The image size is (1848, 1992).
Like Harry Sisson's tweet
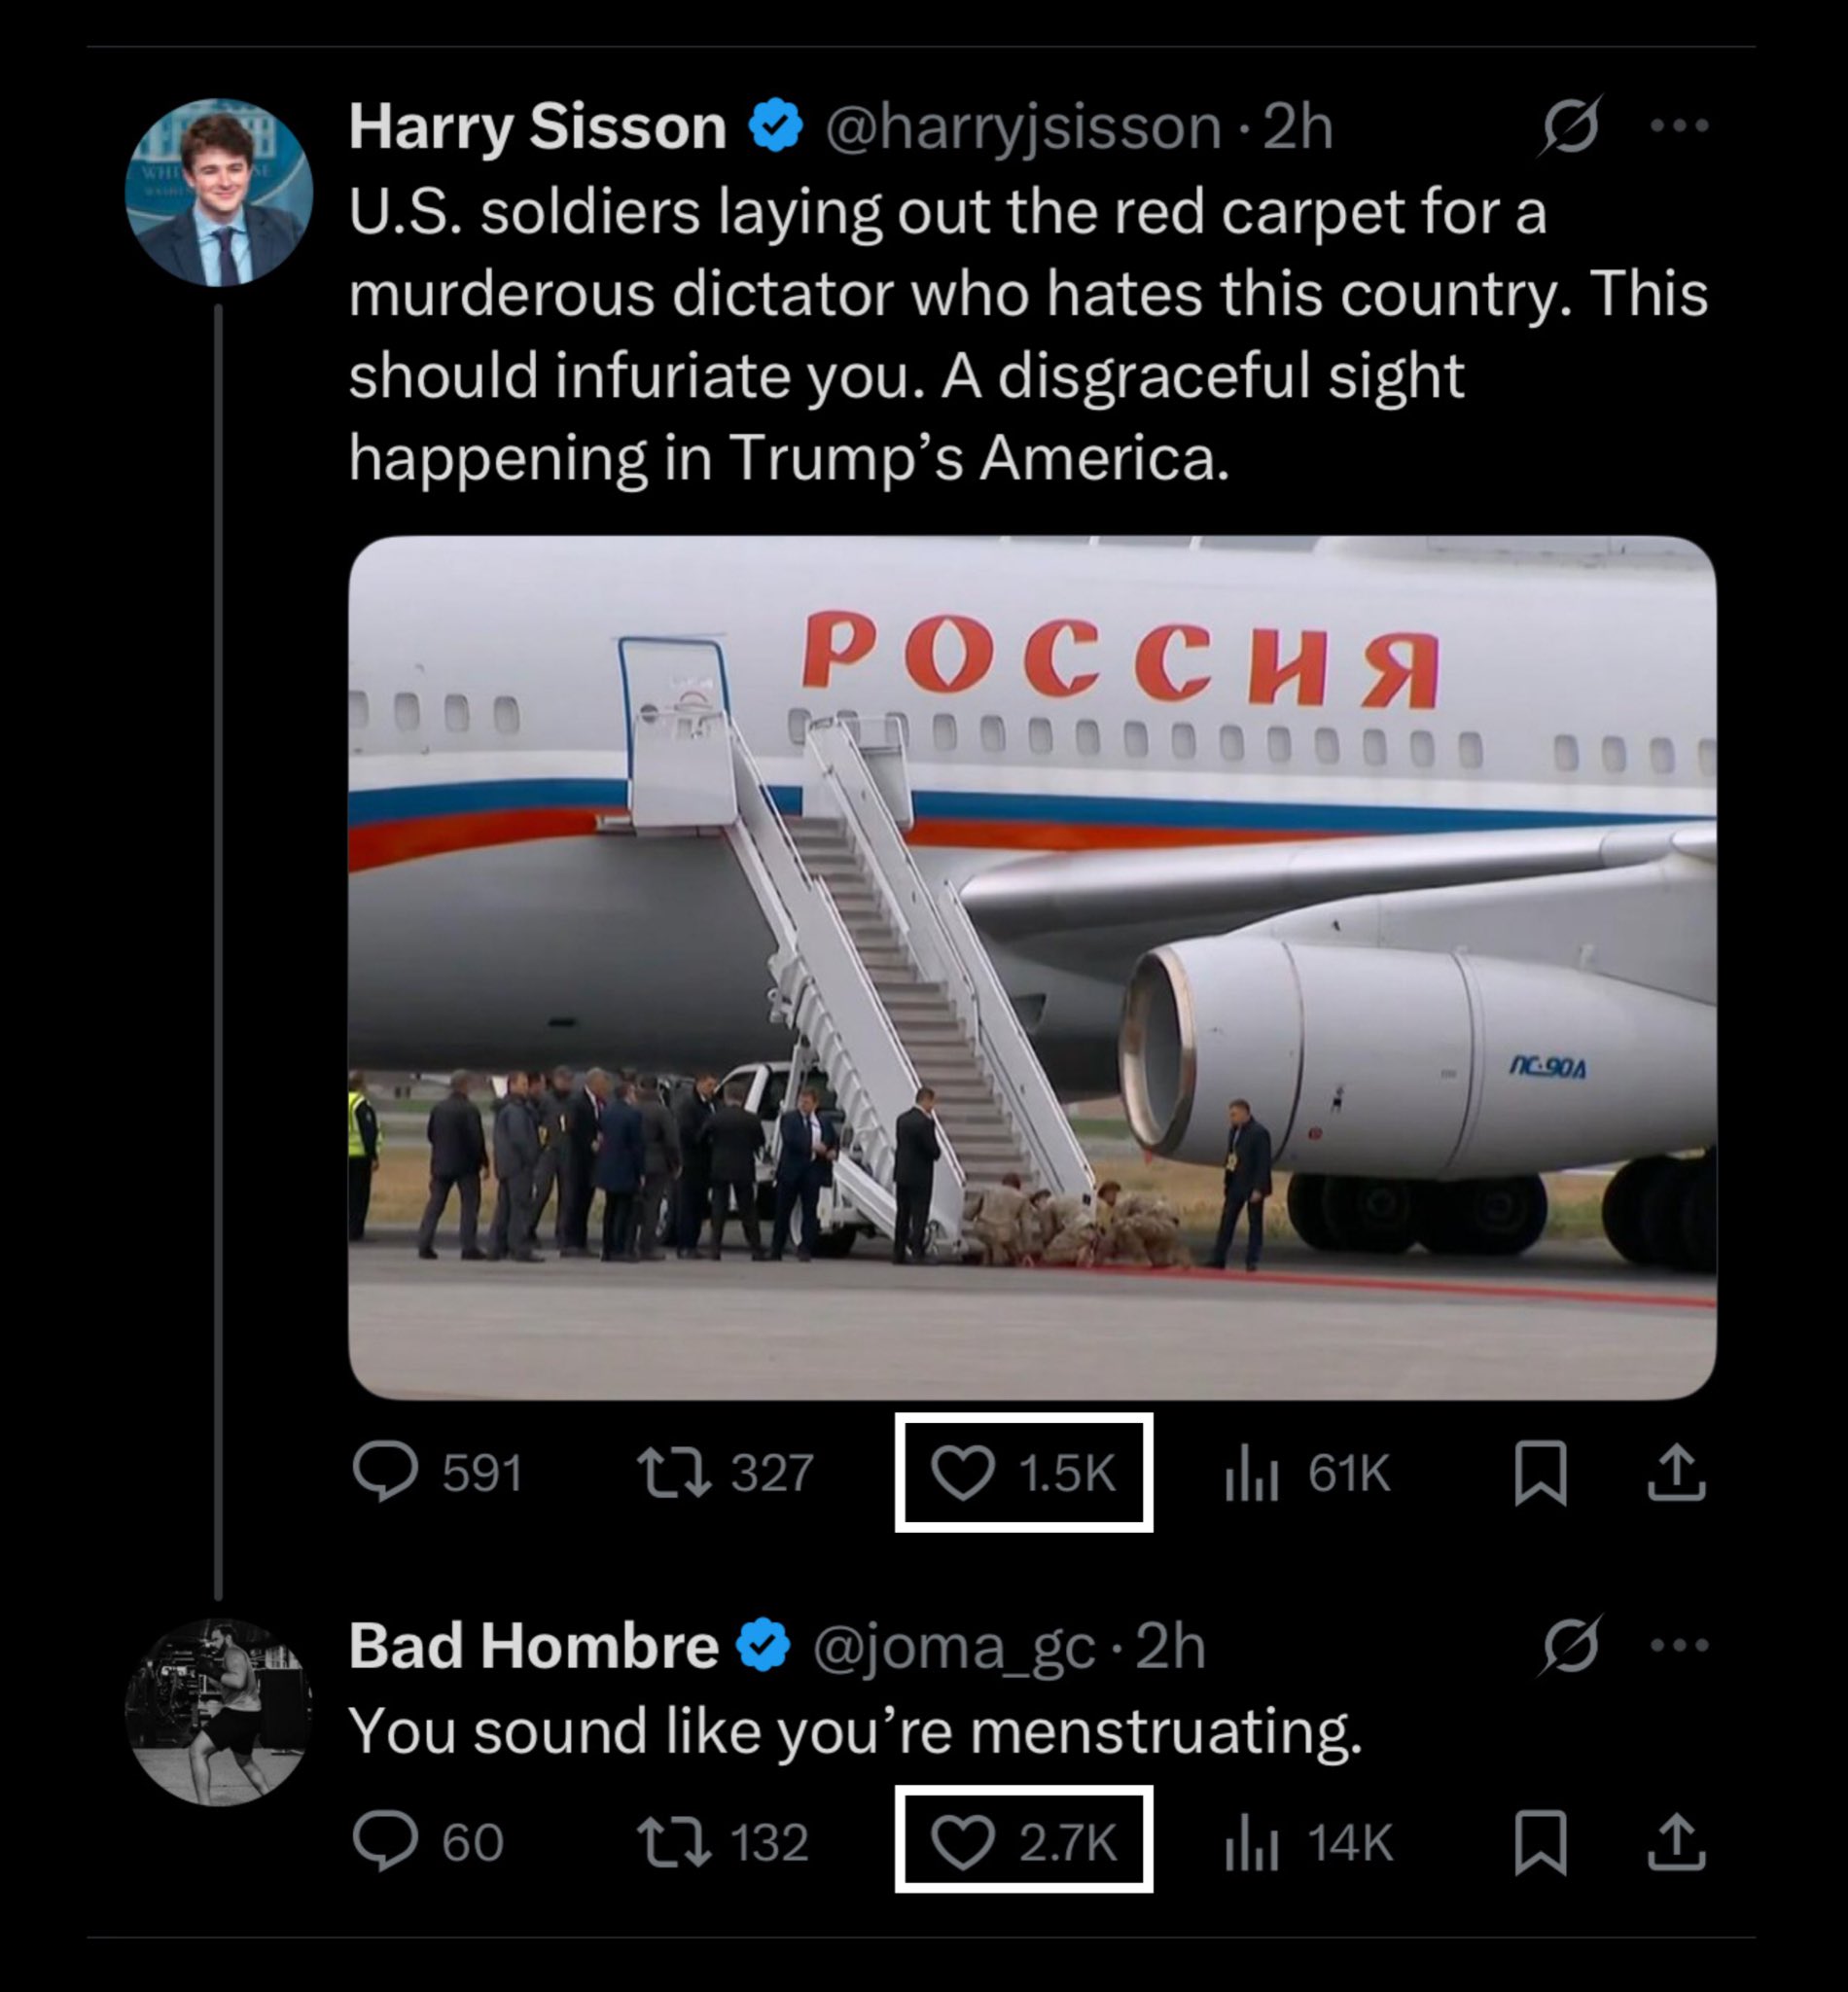pyautogui.click(x=963, y=1473)
